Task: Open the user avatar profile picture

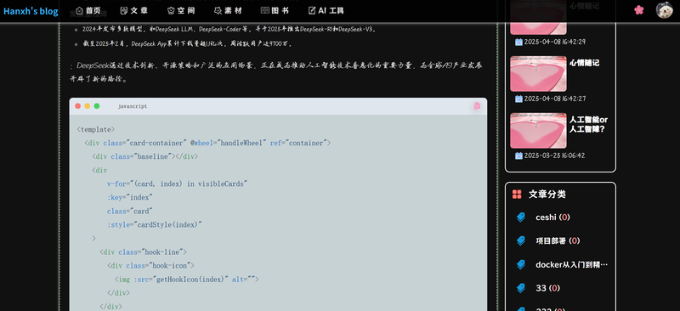Action: coord(664,10)
